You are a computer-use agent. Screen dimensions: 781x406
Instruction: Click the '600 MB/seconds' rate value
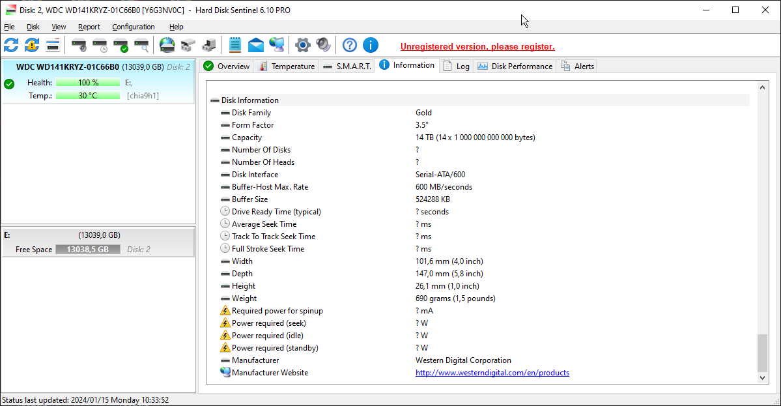[x=444, y=187]
